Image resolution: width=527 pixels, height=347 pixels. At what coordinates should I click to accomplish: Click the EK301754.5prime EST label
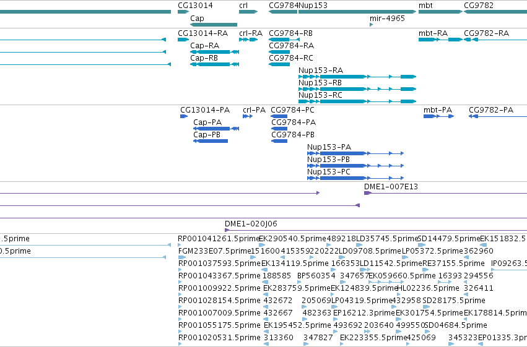coord(429,313)
